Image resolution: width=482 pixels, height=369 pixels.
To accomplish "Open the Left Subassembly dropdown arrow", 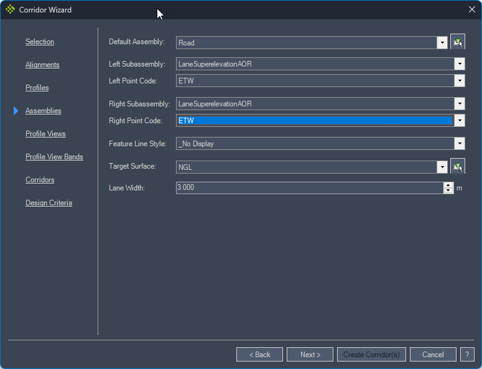I will tap(460, 64).
